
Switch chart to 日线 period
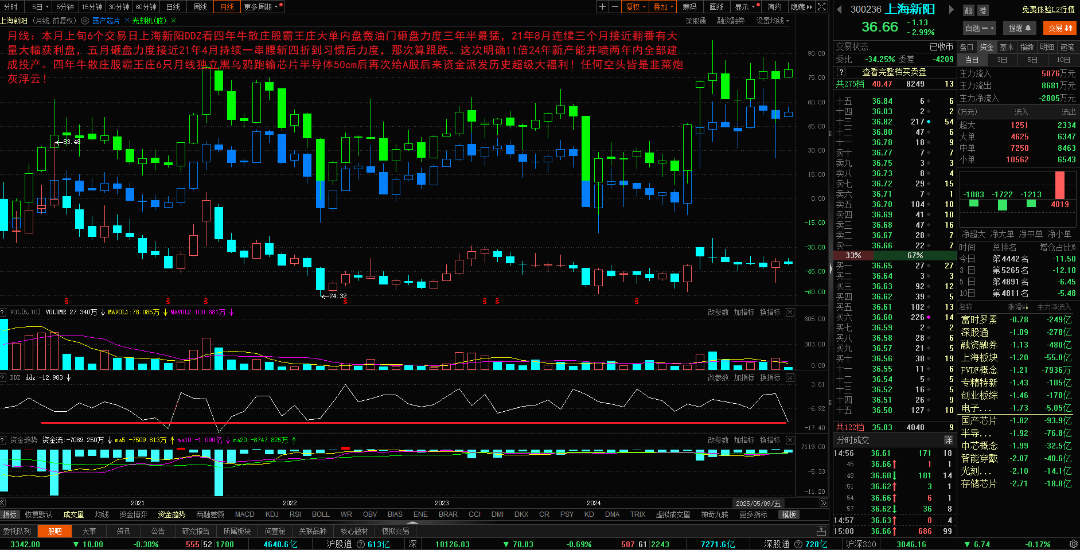[x=173, y=7]
